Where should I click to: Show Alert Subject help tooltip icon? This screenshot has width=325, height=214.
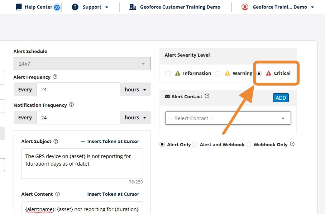(x=56, y=142)
